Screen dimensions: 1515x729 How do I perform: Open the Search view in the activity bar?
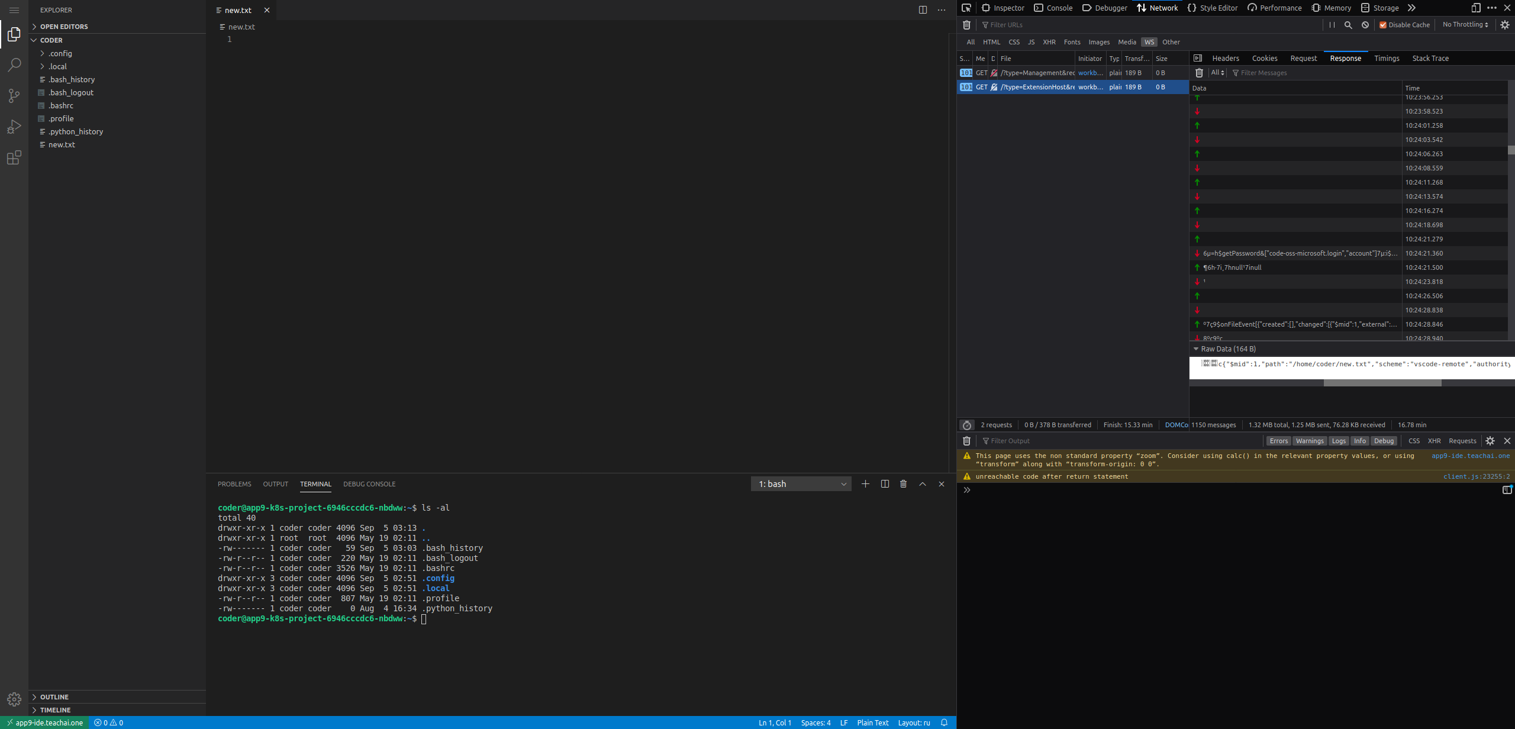[14, 65]
